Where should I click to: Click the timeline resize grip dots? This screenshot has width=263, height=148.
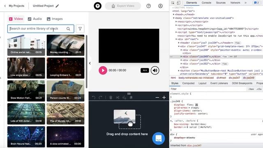pos(129,94)
